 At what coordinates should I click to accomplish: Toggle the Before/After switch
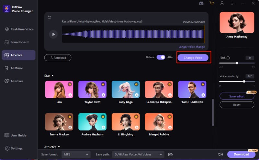[161, 57]
